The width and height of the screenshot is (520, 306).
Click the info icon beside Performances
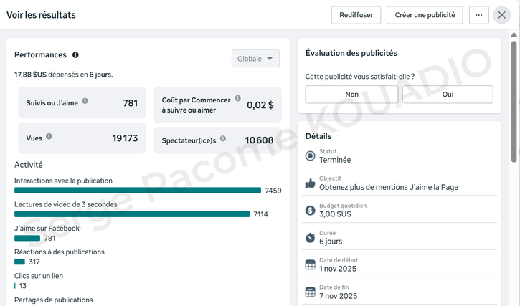tap(75, 55)
